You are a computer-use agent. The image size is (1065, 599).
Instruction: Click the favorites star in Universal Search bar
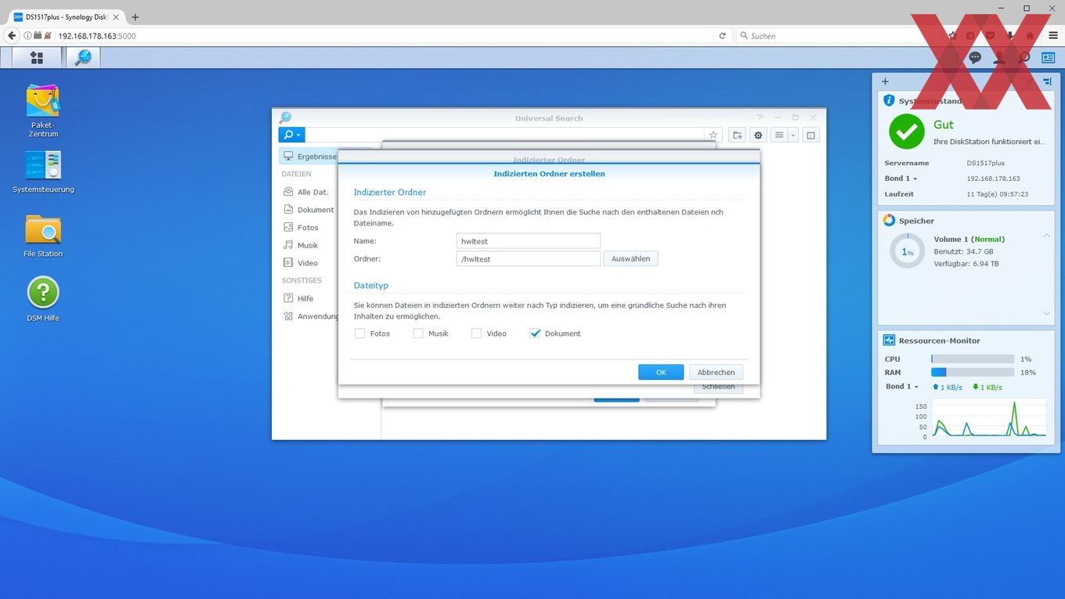pyautogui.click(x=713, y=135)
